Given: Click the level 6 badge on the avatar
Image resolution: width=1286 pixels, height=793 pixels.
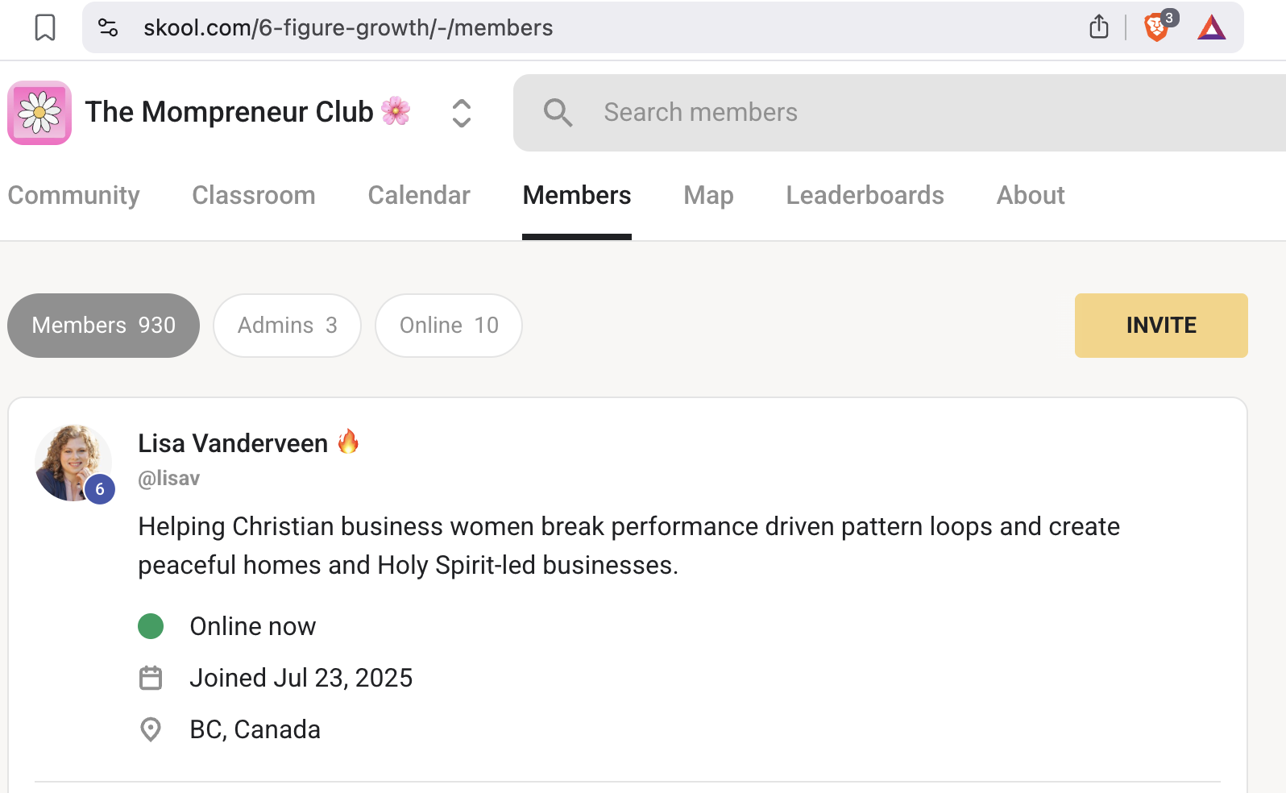Looking at the screenshot, I should click(x=100, y=489).
